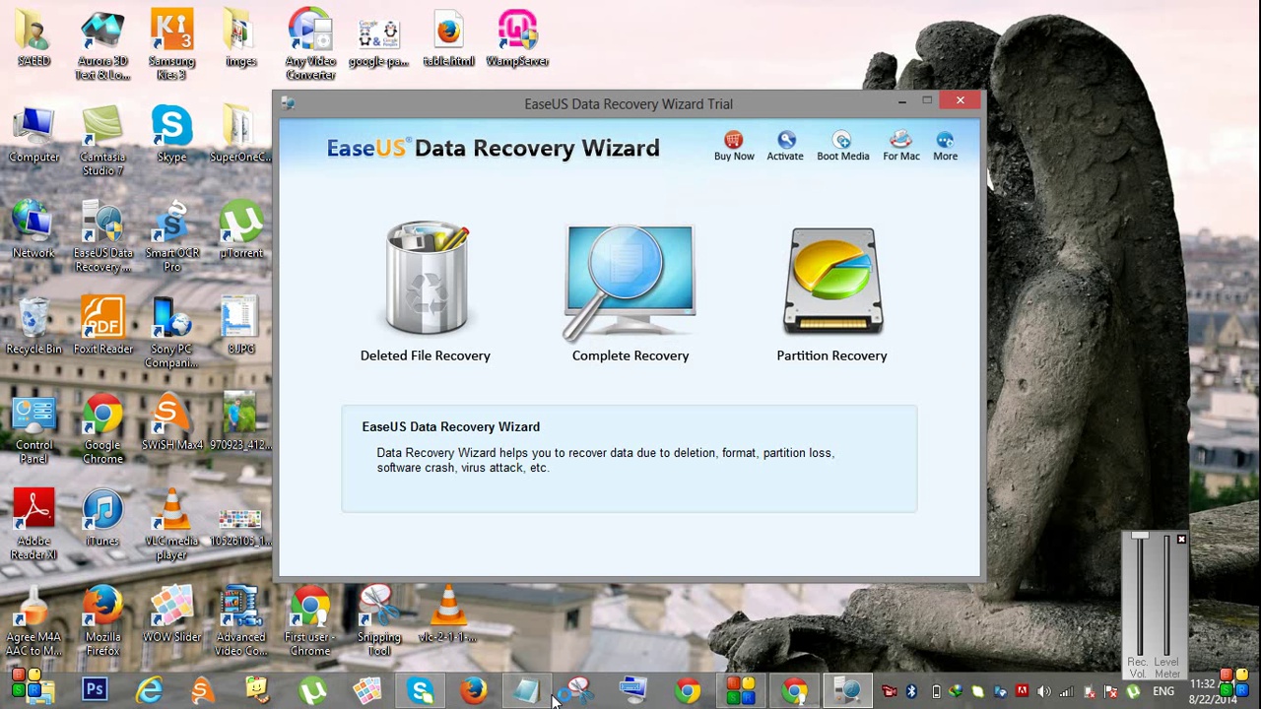Switch to EaseUS window in taskbar
This screenshot has width=1261, height=709.
(847, 690)
